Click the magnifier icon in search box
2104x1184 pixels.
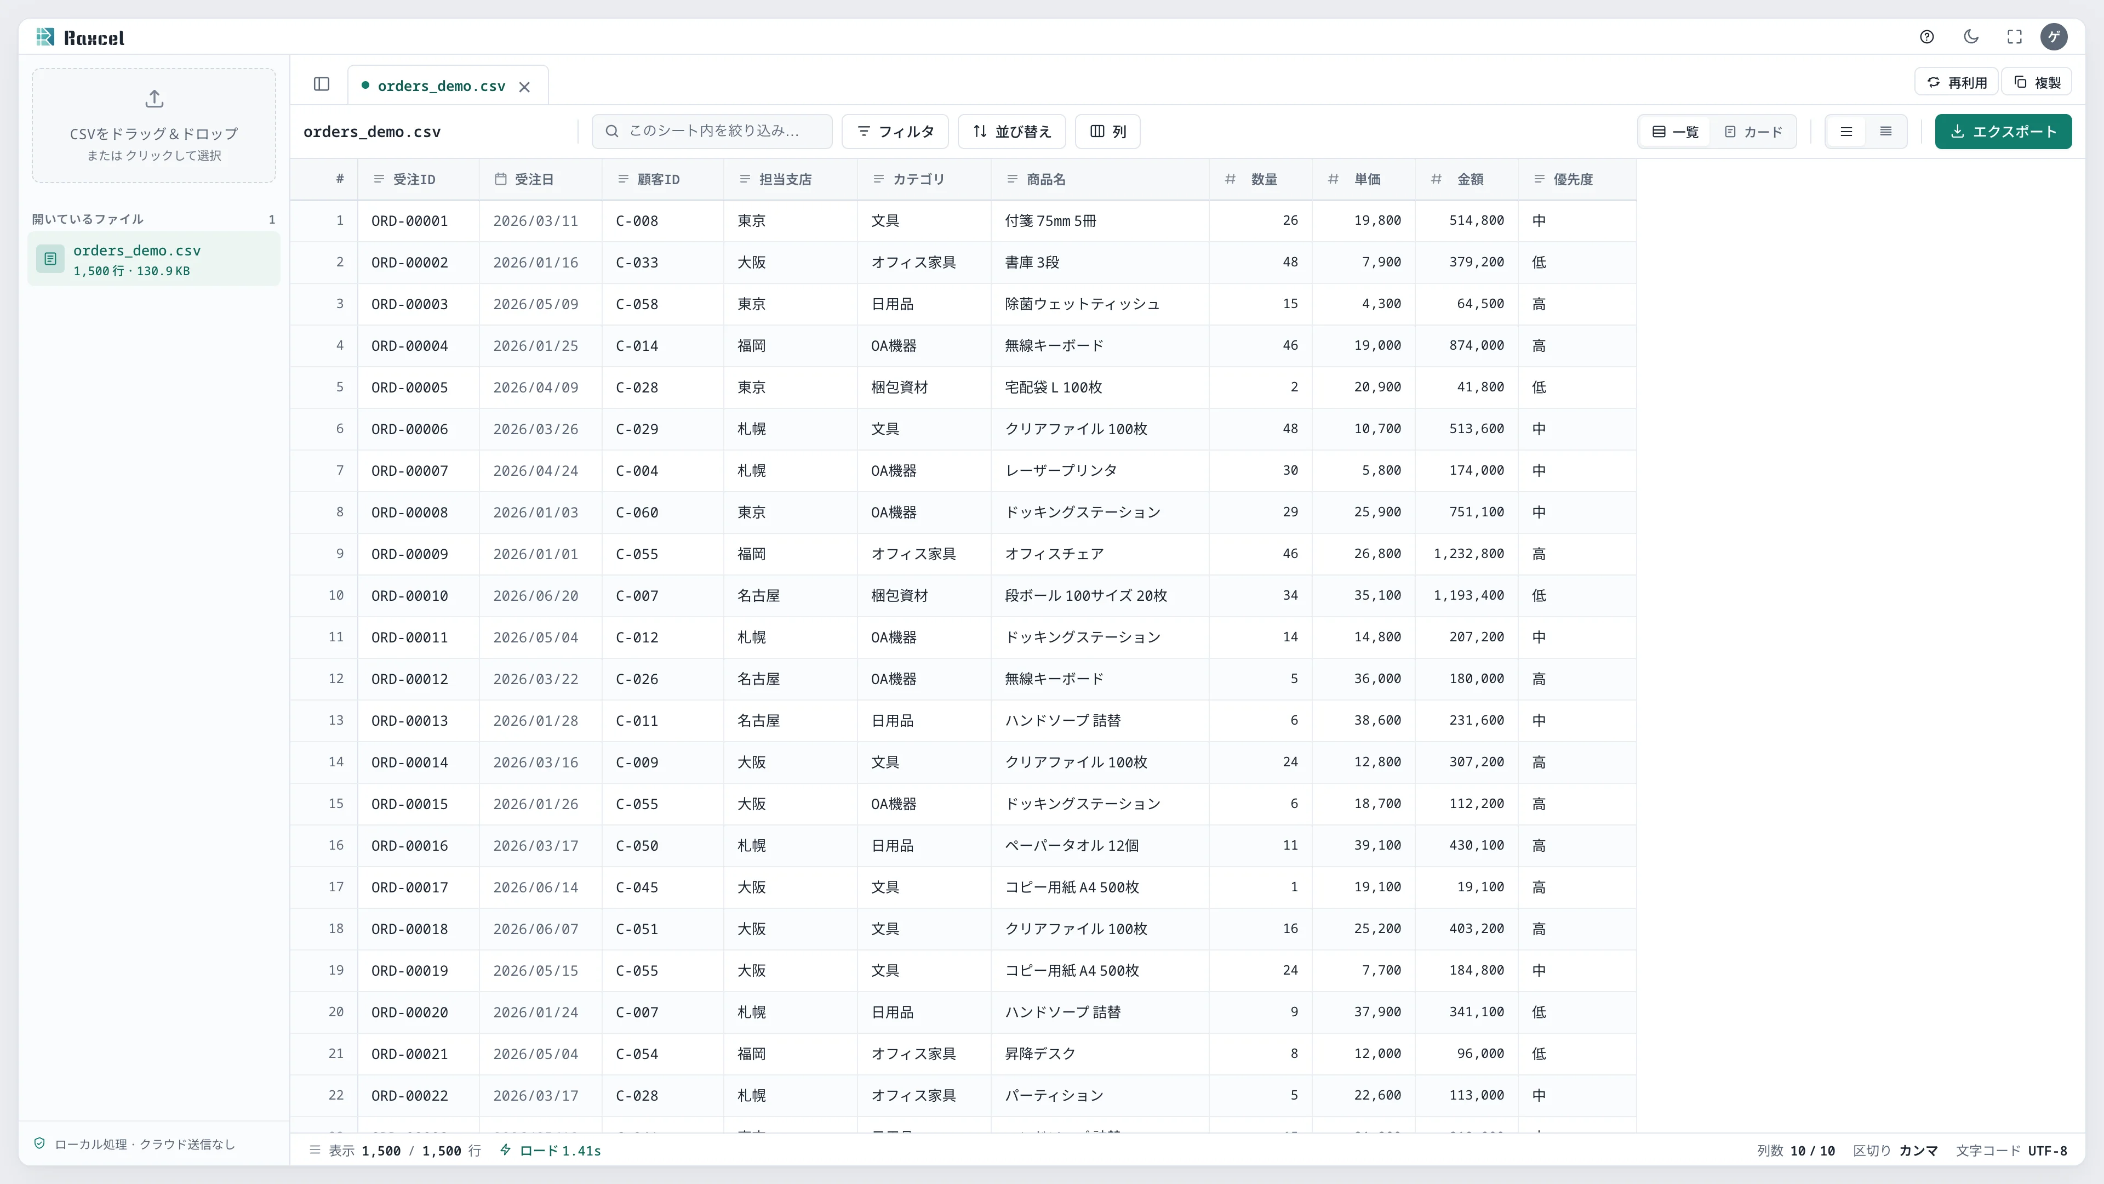612,132
